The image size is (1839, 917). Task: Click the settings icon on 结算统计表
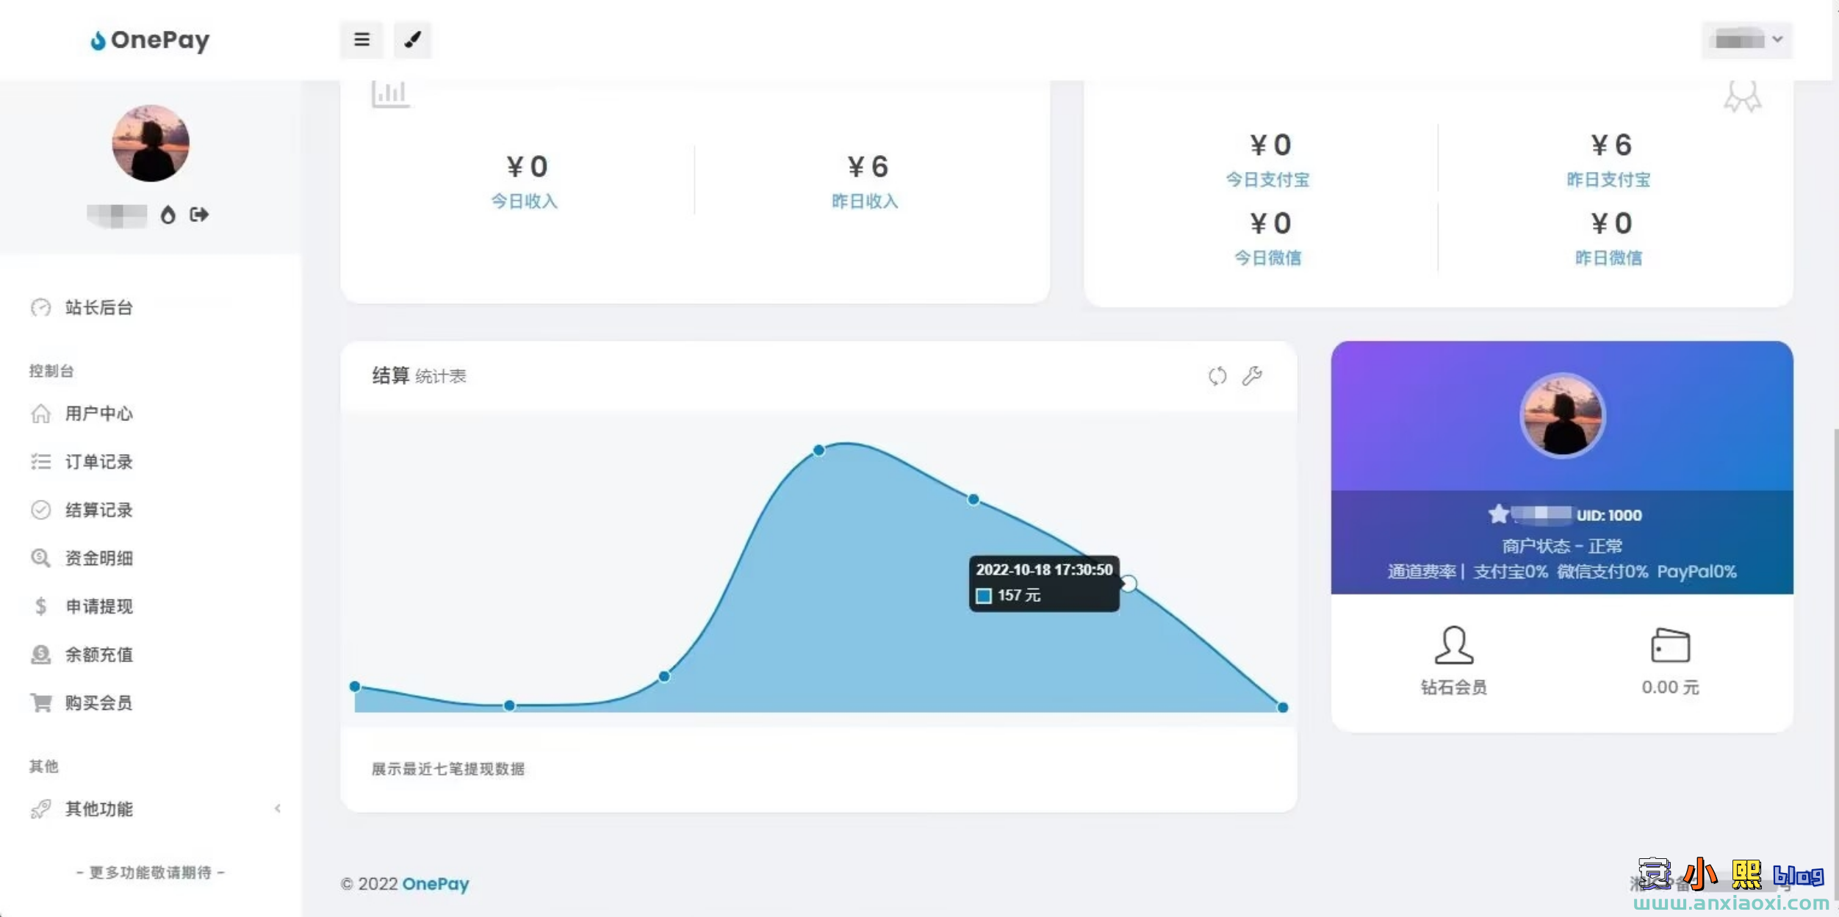[1251, 375]
